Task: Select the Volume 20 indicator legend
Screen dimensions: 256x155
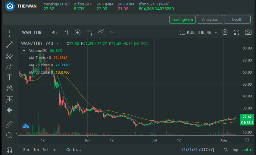Action: tap(38, 51)
